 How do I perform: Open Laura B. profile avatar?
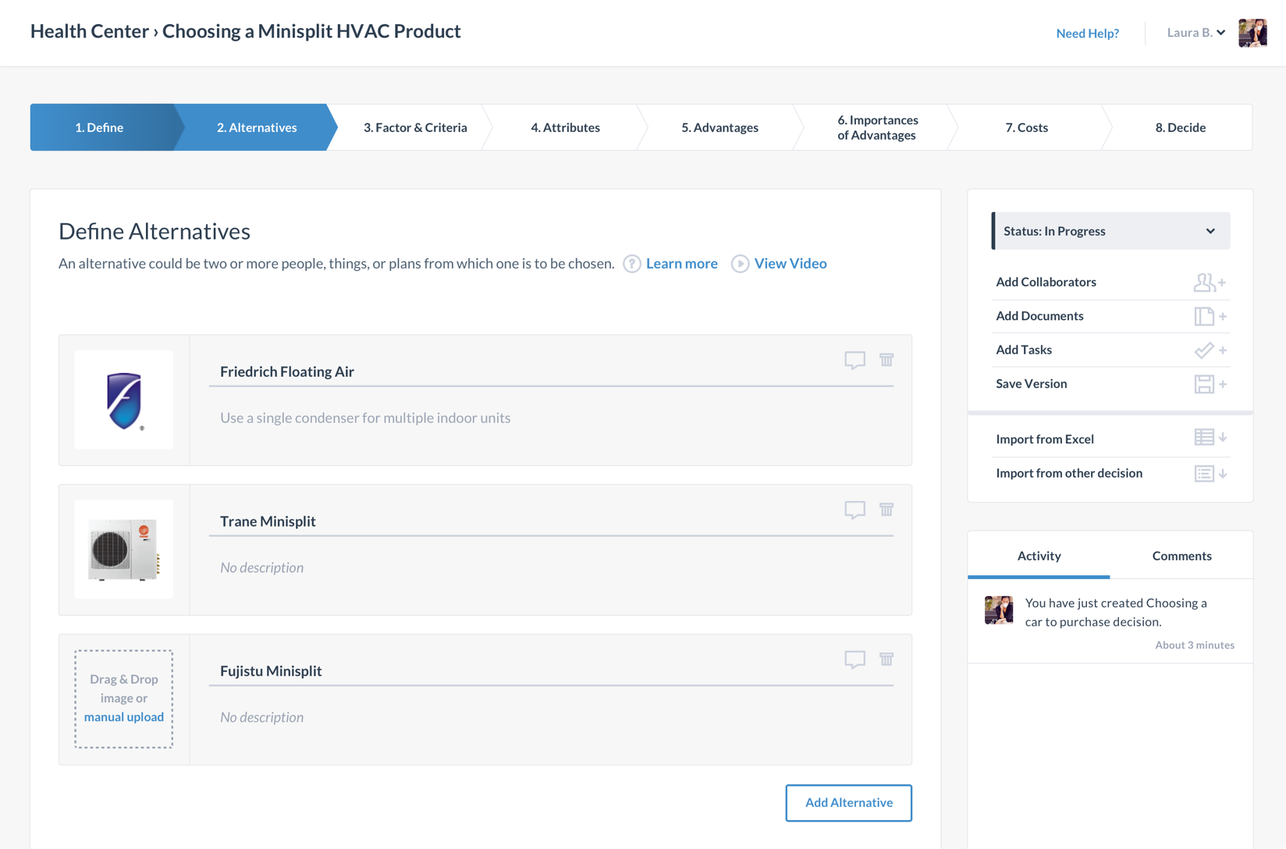click(1252, 33)
